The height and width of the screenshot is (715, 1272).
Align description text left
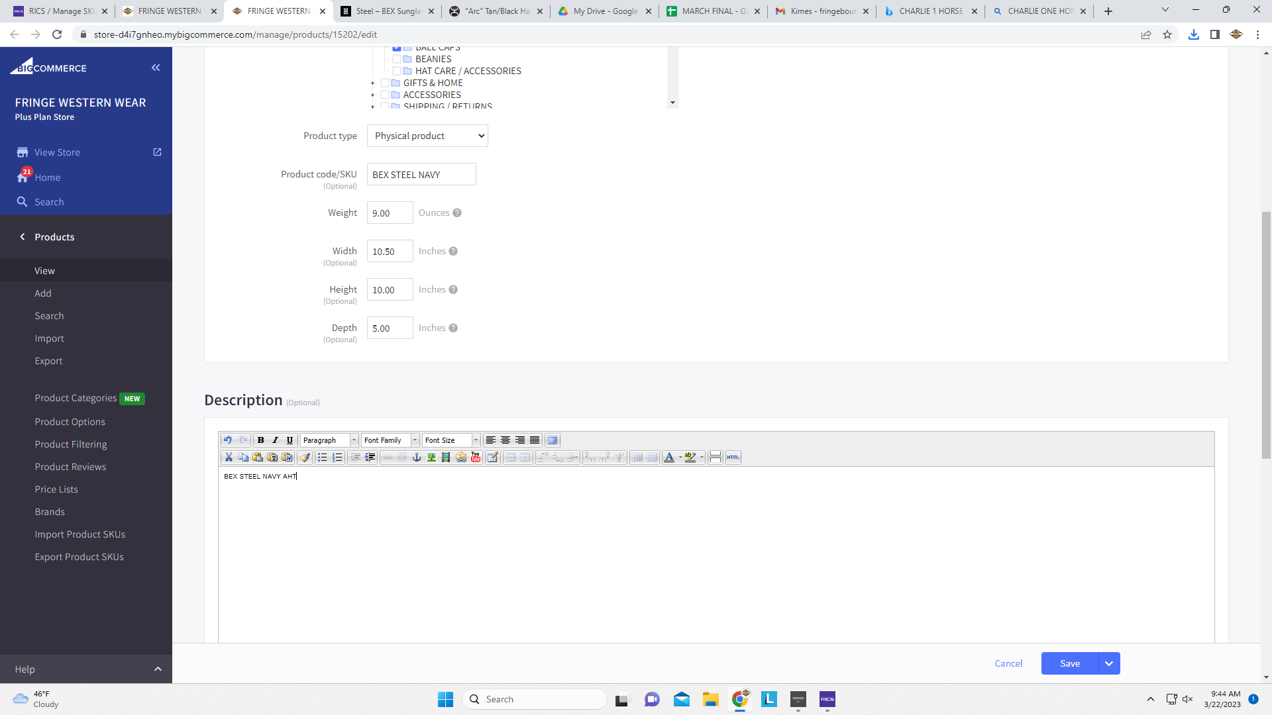491,440
